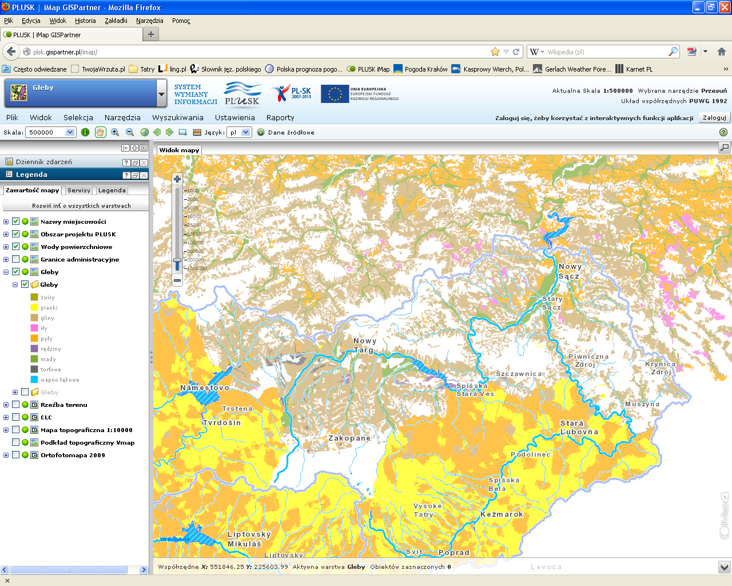Click Firefox back navigation button

pos(11,52)
